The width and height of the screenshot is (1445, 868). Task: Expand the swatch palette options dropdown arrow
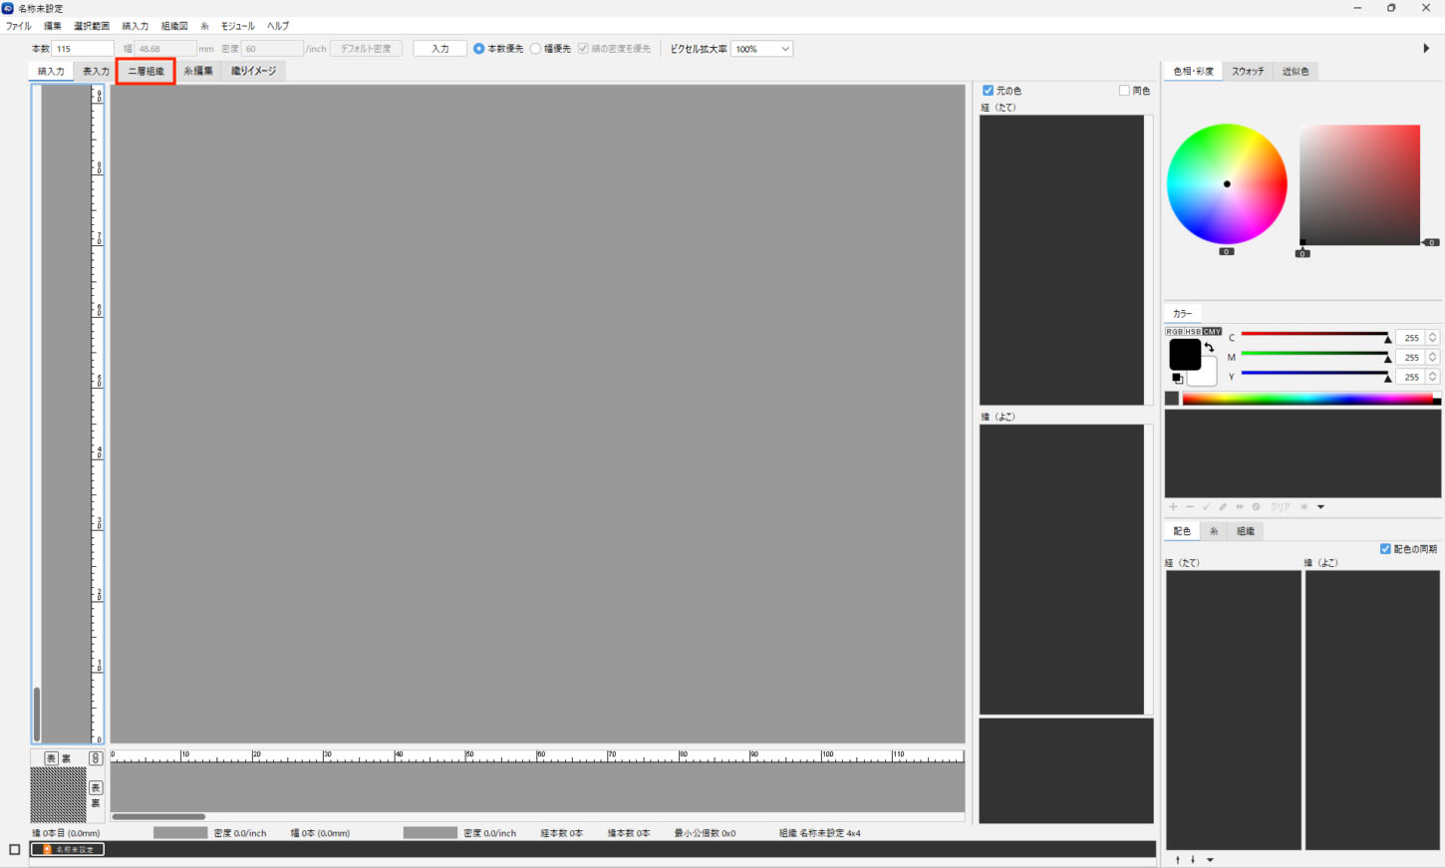click(x=1320, y=507)
